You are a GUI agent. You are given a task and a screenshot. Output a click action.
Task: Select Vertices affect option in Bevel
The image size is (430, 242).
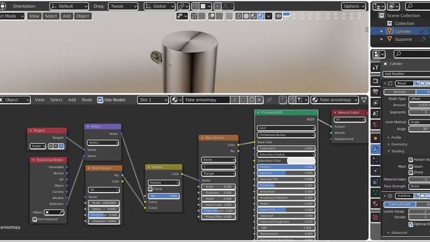pos(400,92)
